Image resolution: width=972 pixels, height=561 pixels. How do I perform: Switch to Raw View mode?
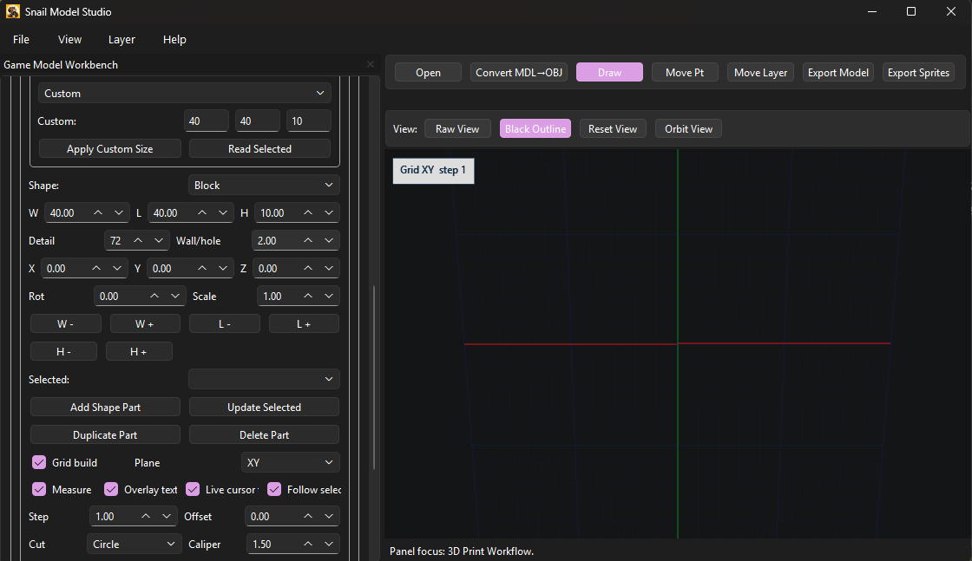pyautogui.click(x=457, y=129)
